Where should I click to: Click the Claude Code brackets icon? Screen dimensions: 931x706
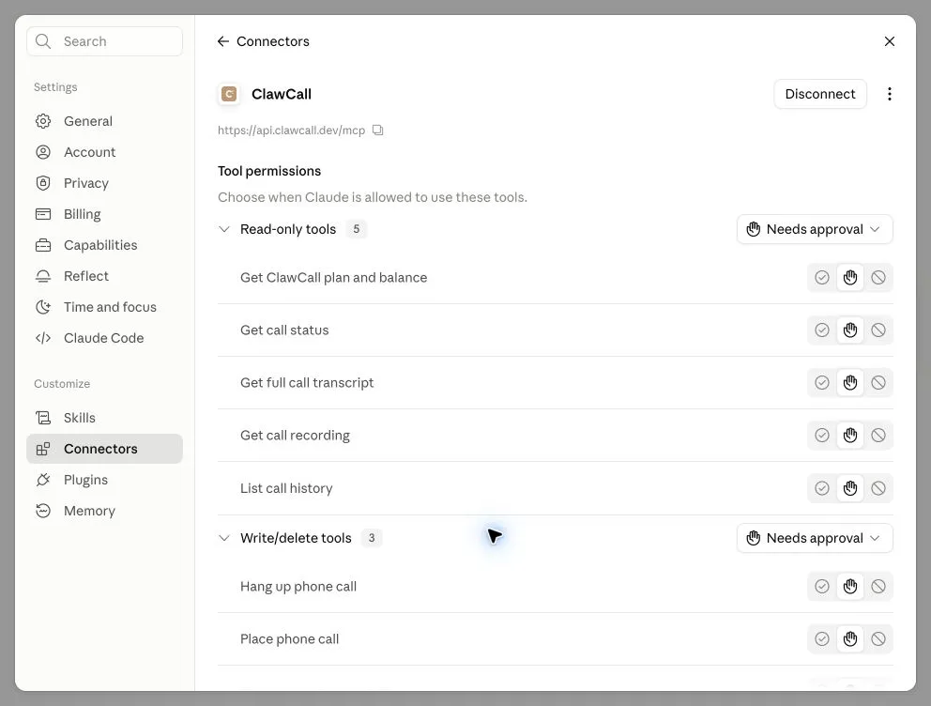point(43,338)
